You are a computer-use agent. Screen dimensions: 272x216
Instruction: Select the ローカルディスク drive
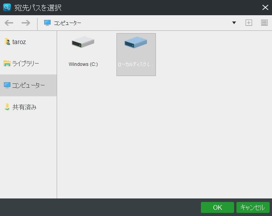coord(136,55)
